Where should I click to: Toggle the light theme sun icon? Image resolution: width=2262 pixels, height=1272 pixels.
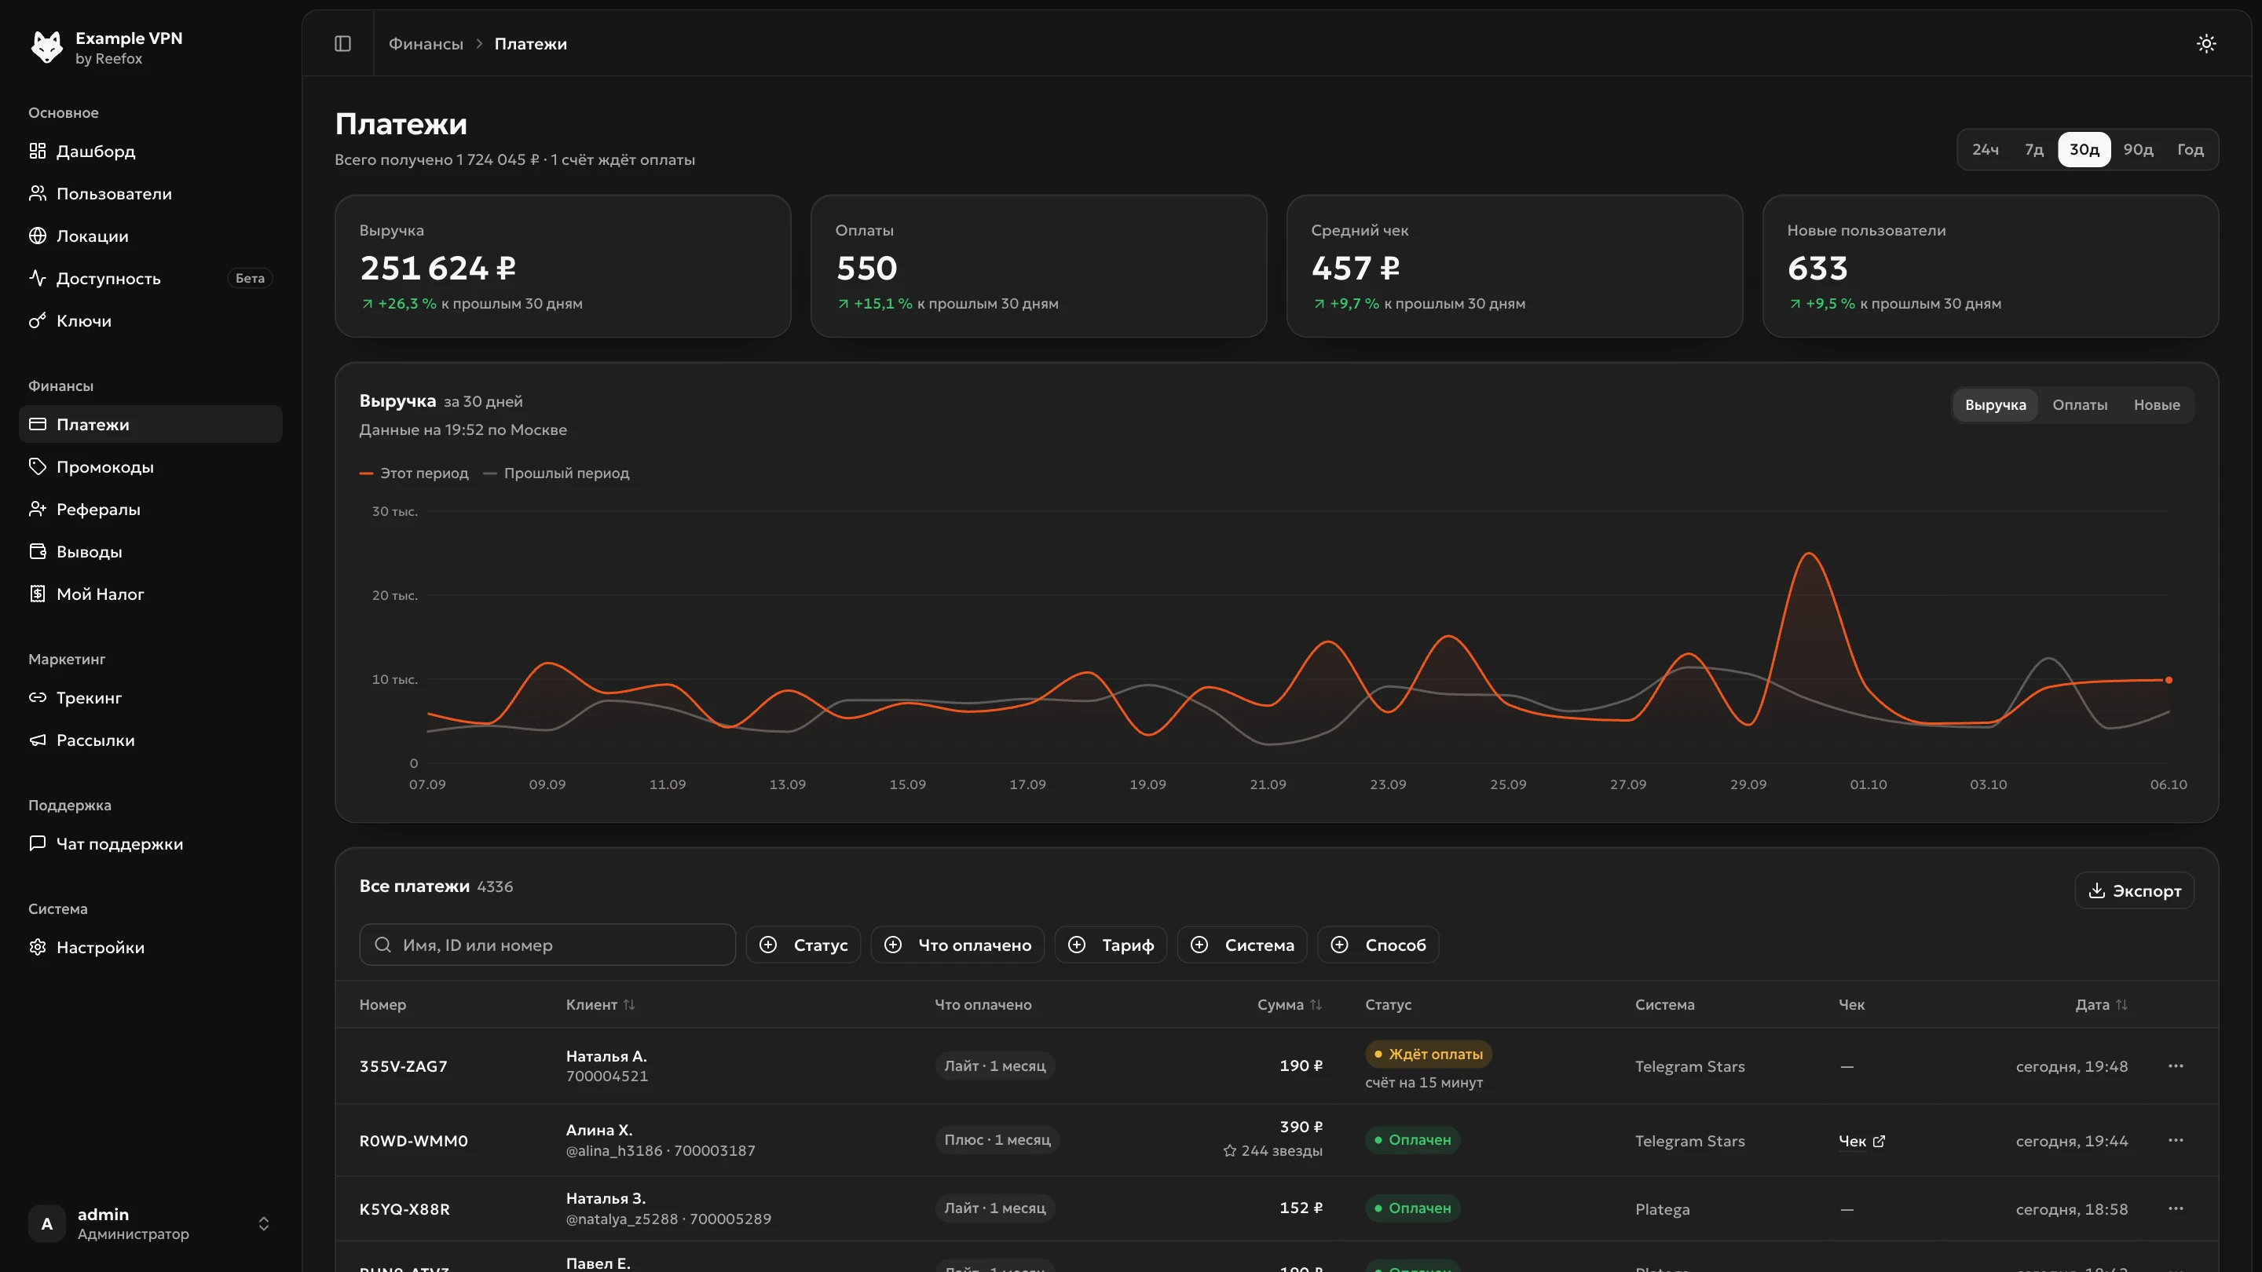coord(2205,44)
